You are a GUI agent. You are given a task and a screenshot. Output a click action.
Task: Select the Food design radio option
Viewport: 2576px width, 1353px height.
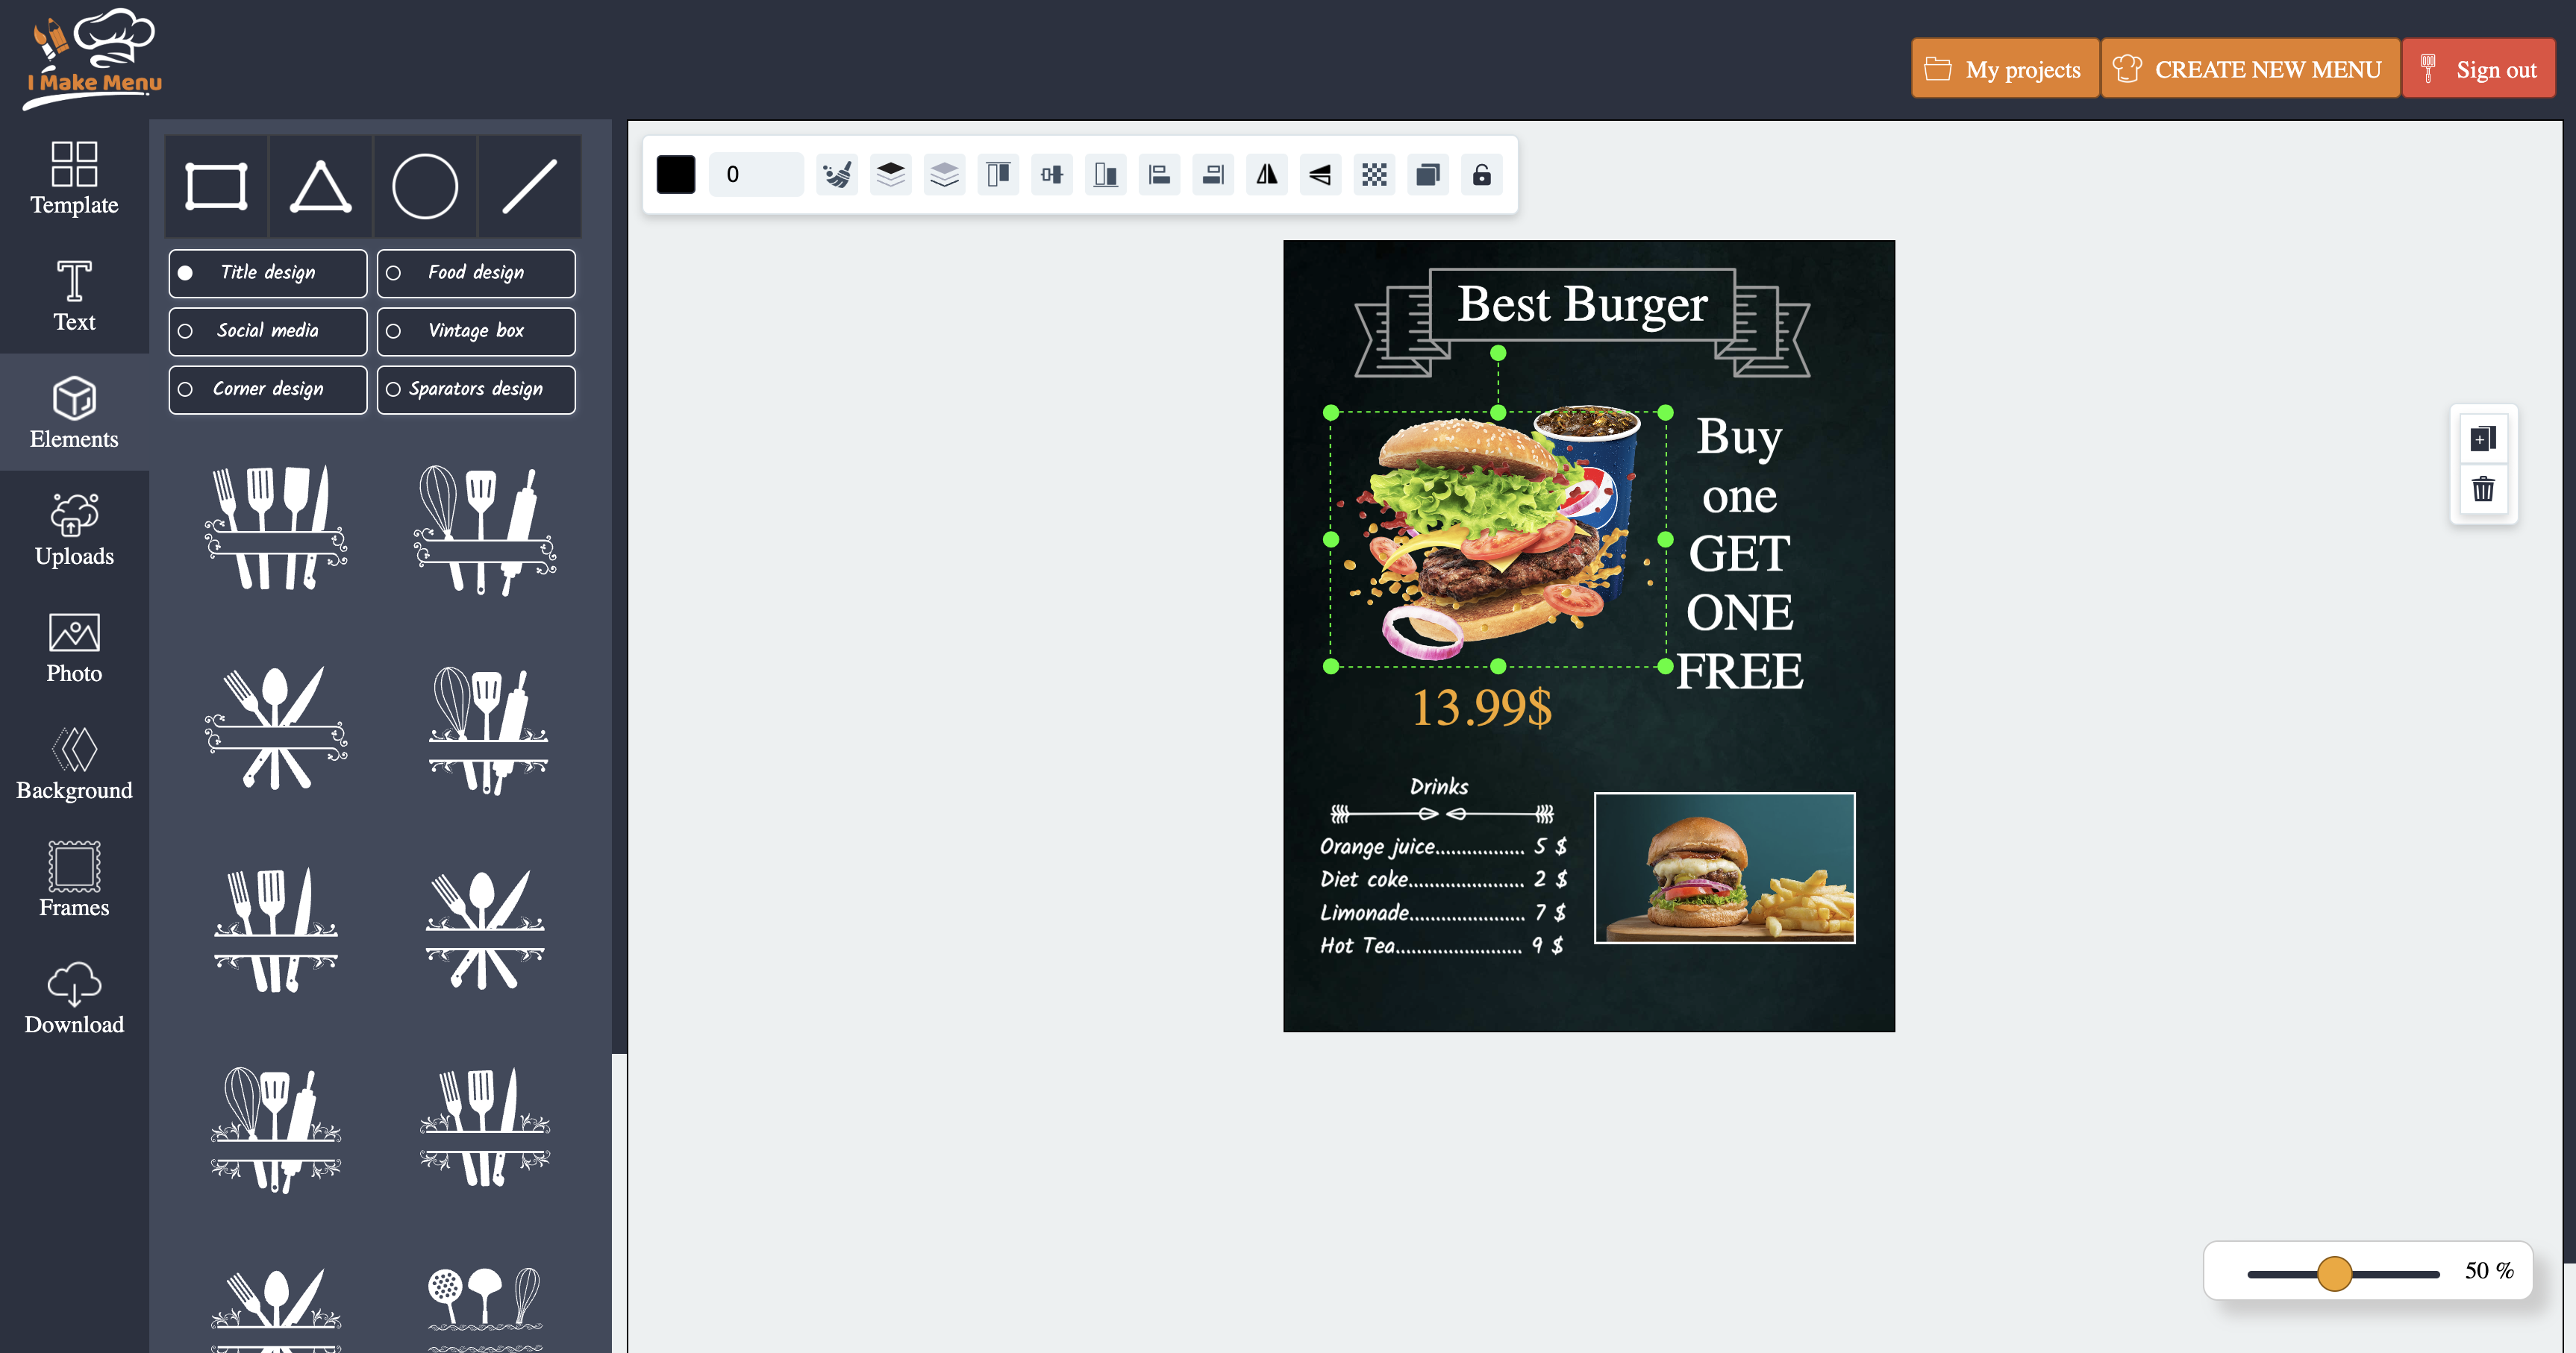tap(476, 273)
